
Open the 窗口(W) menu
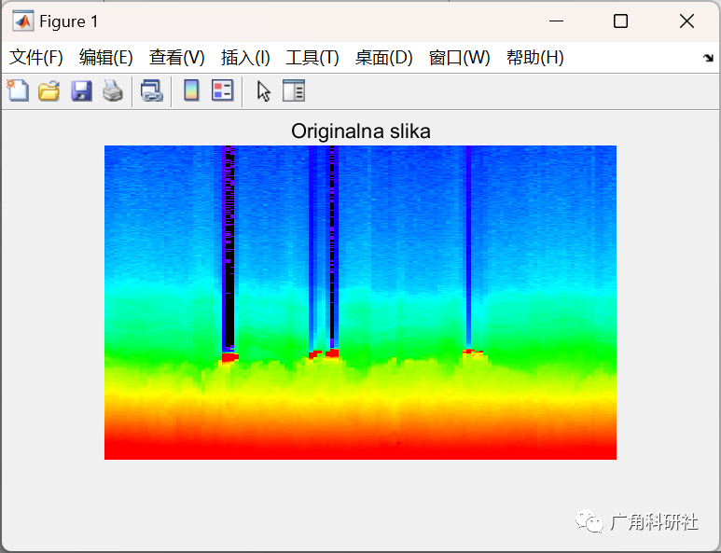459,58
